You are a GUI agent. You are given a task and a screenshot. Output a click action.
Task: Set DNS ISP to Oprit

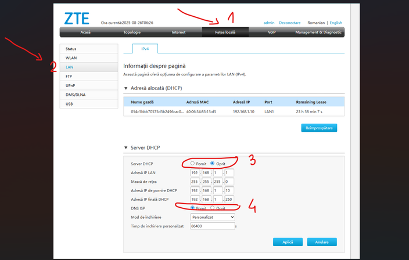[213, 208]
